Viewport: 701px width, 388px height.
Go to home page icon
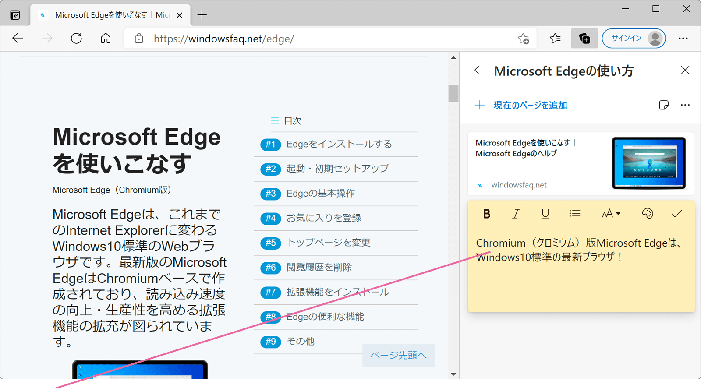click(x=106, y=39)
